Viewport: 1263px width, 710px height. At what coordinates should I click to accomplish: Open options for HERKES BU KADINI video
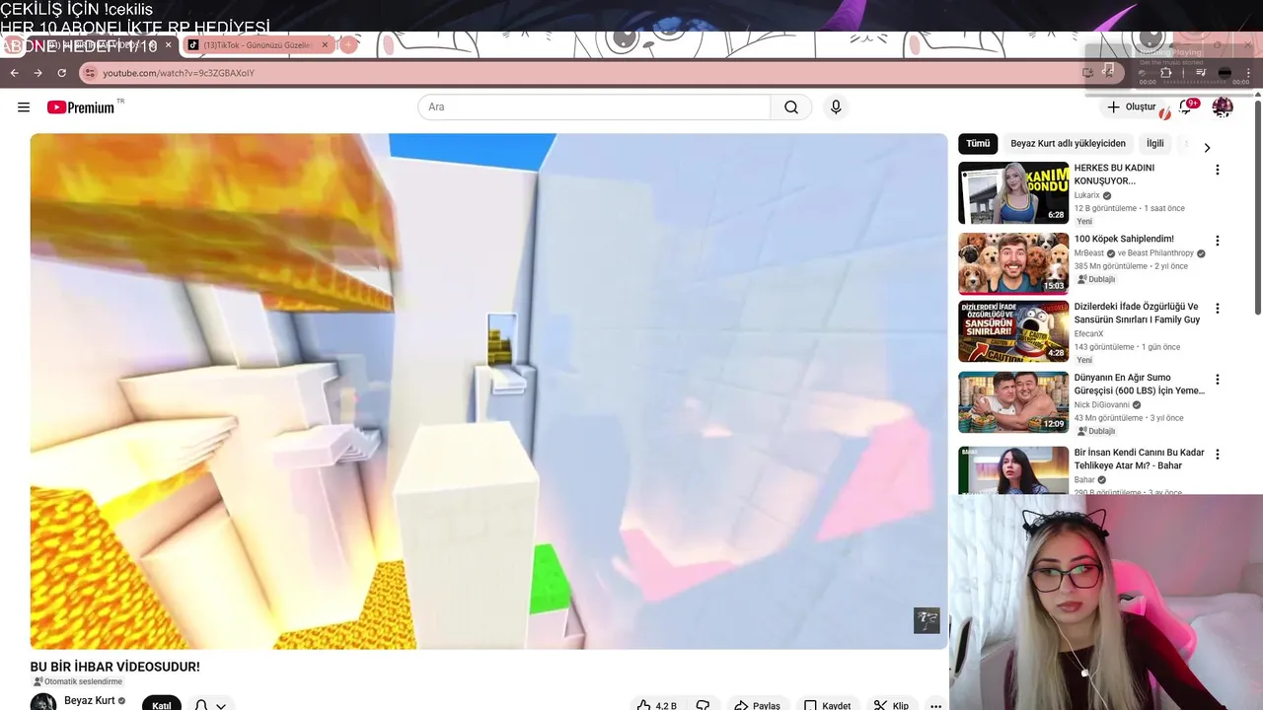pos(1217,170)
